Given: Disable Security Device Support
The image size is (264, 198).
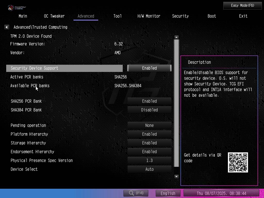Looking at the screenshot, I should point(149,68).
